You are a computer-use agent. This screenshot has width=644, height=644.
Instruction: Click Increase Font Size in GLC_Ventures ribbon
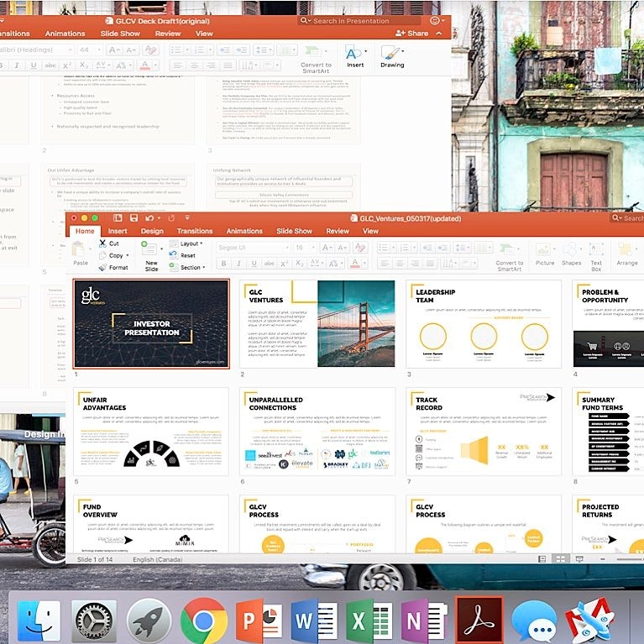327,247
